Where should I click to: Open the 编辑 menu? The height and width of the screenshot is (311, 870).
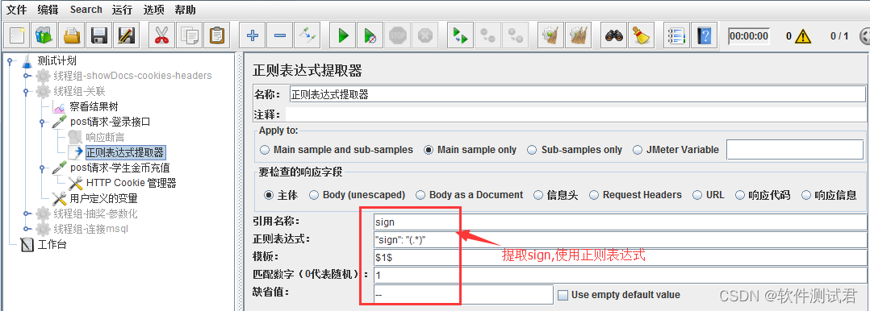[48, 10]
